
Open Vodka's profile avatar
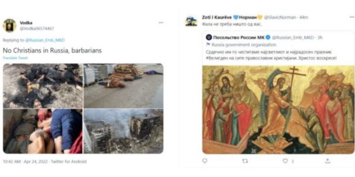(x=9, y=25)
